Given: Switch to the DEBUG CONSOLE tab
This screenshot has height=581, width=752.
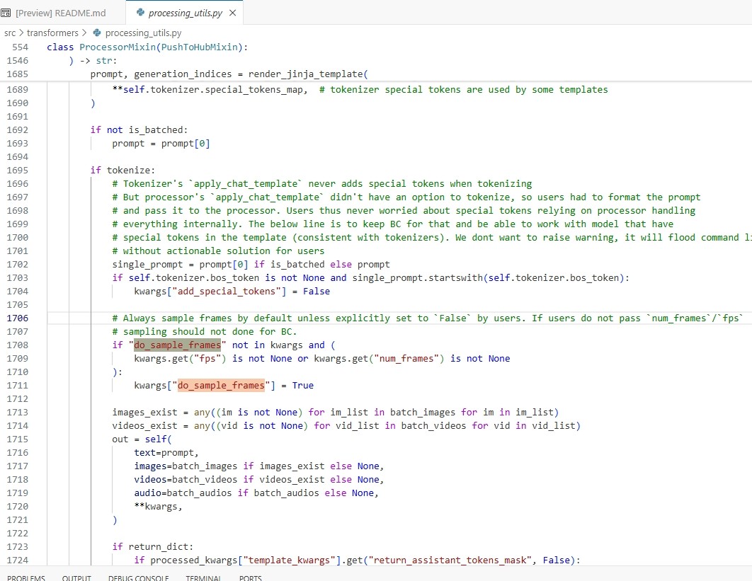Looking at the screenshot, I should click(x=138, y=577).
